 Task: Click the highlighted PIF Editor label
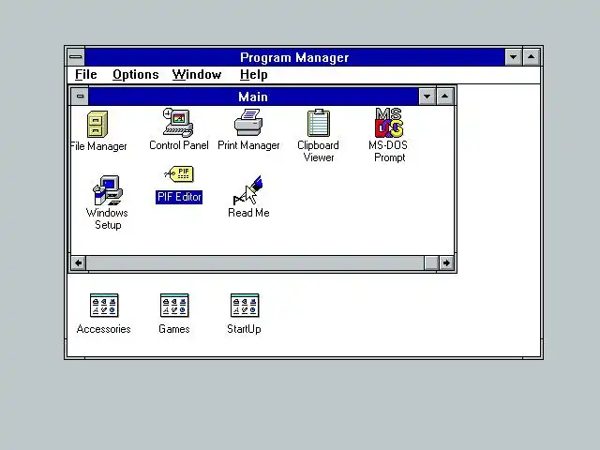tap(179, 197)
